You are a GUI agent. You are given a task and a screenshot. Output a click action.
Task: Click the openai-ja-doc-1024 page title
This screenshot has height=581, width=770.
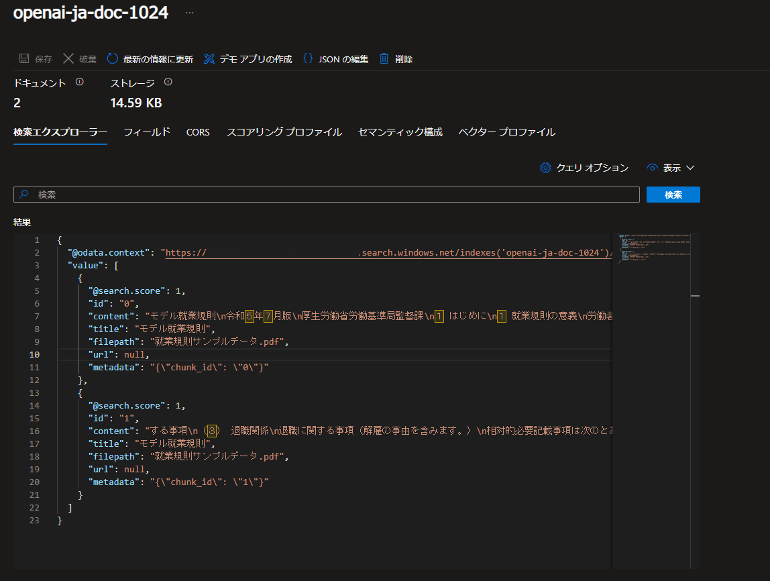91,13
